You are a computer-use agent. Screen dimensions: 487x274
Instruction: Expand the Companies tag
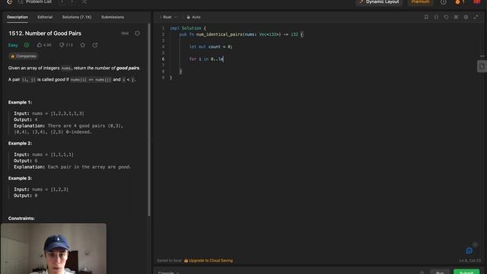[x=24, y=56]
